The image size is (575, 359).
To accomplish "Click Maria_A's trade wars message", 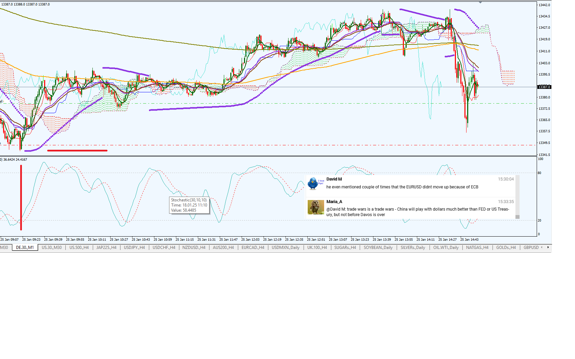I will pyautogui.click(x=418, y=212).
